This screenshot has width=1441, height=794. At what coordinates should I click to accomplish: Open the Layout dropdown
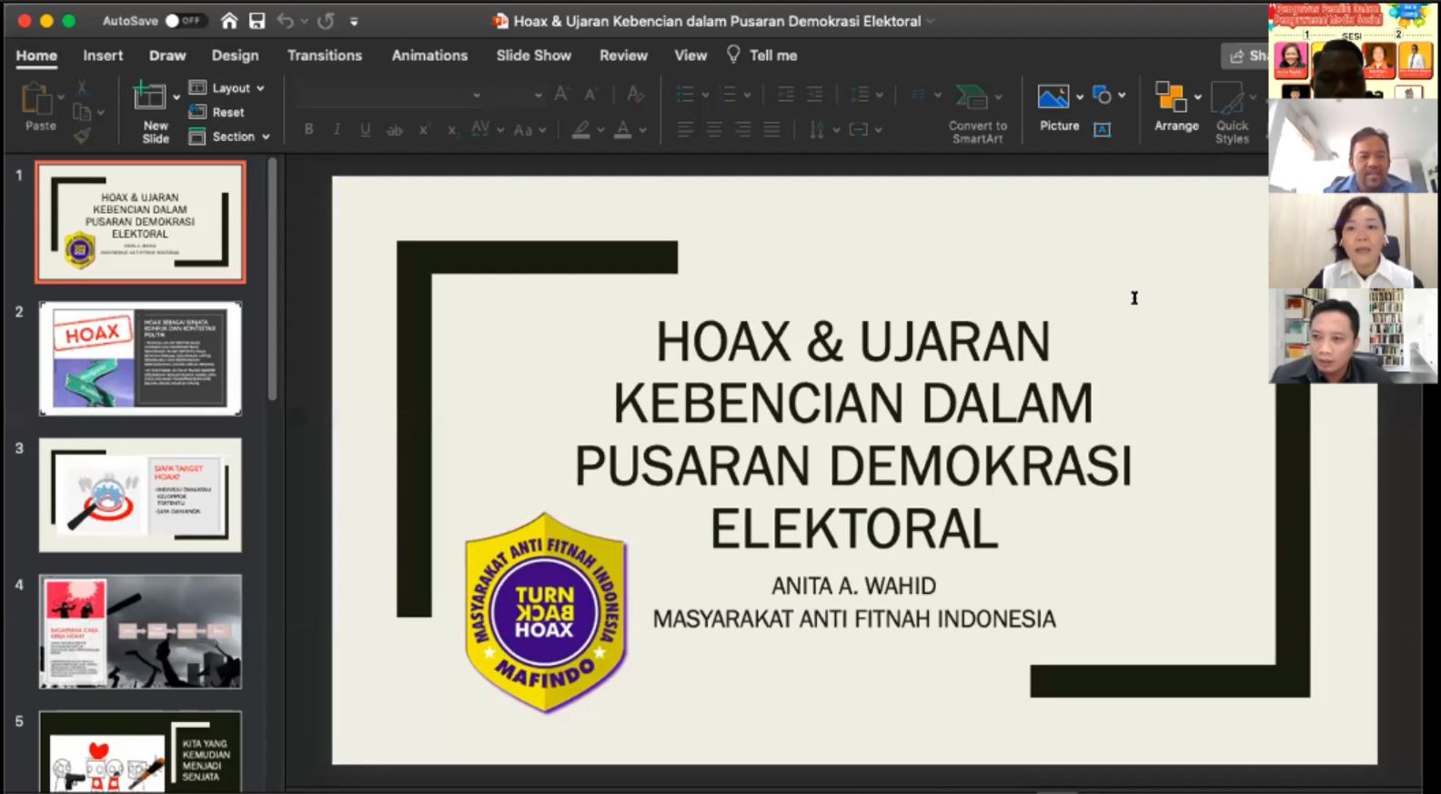(227, 88)
